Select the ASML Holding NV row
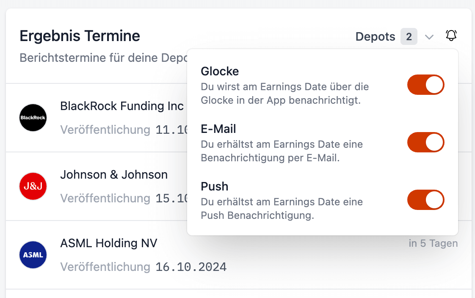This screenshot has height=298, width=475. coord(108,243)
